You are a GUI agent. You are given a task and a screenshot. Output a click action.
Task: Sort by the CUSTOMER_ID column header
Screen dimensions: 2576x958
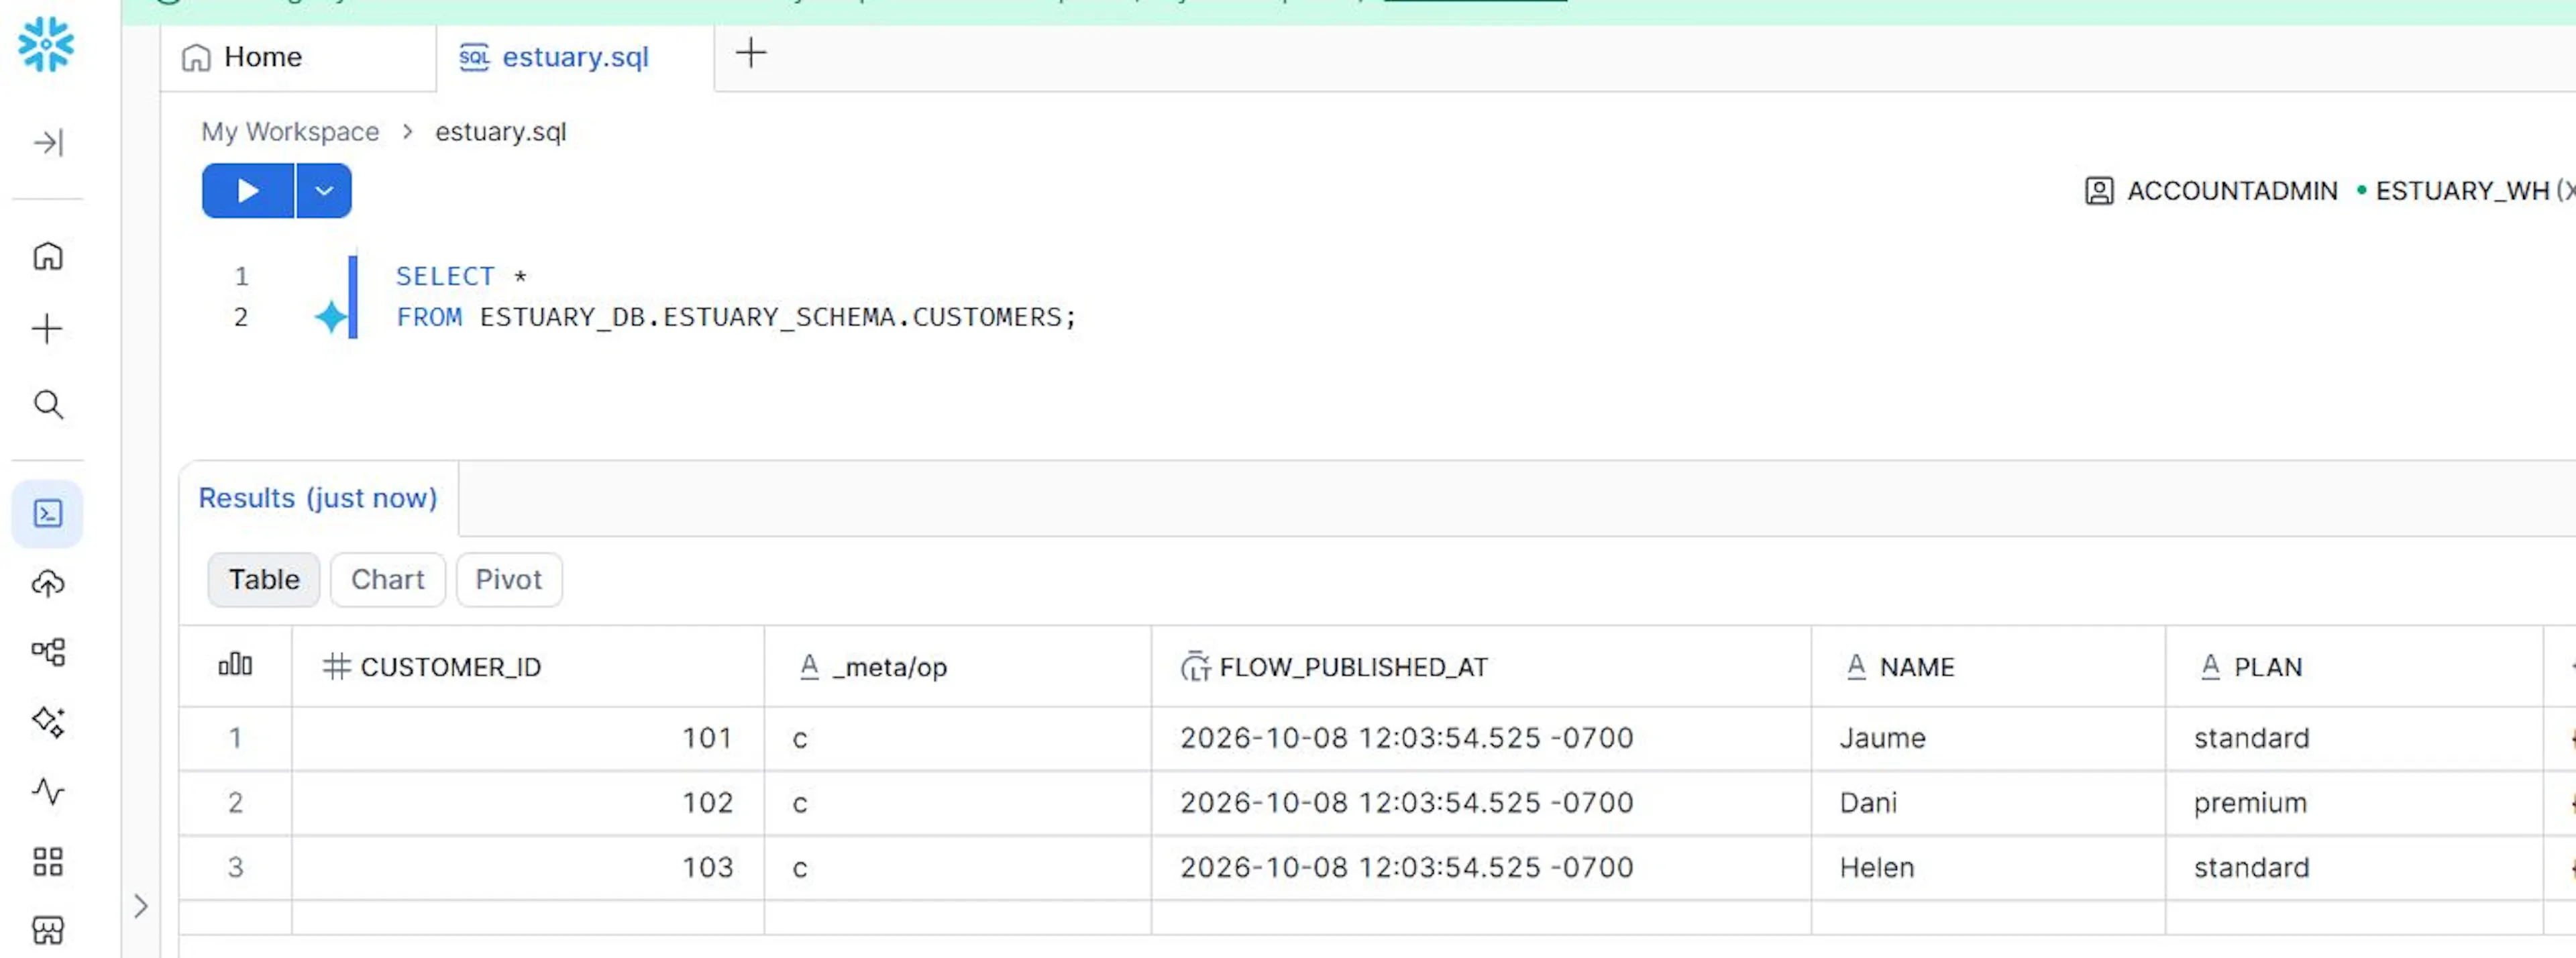click(528, 667)
